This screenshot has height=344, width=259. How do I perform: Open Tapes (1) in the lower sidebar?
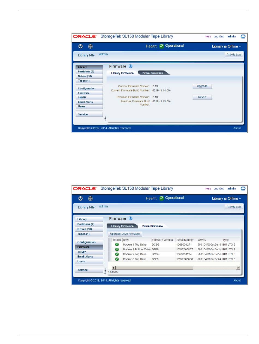[89, 234]
